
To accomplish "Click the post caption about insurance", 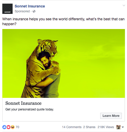I will 63,21.
